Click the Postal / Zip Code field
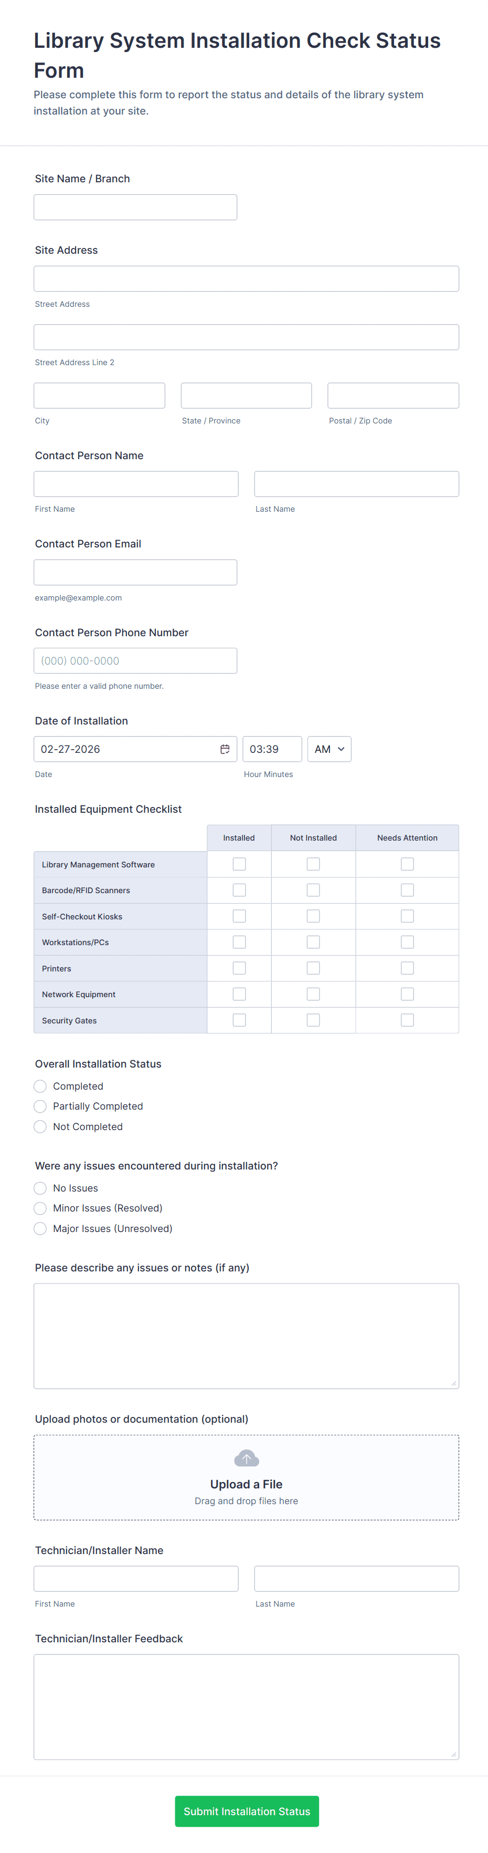Screen dimensions: 488x1853 coord(393,396)
